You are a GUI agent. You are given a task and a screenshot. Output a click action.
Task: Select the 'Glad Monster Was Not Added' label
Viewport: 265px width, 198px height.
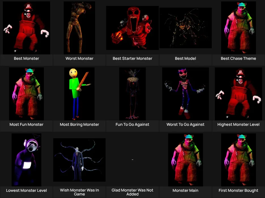click(132, 192)
